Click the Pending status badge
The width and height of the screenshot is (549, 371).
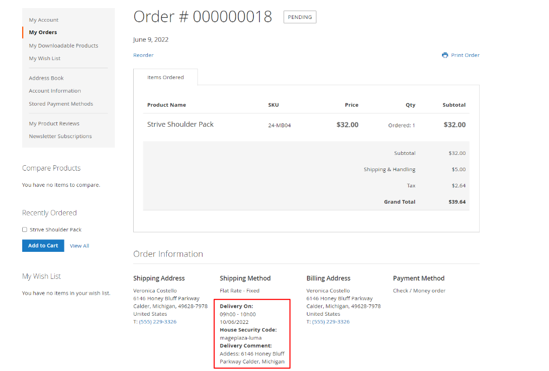[299, 17]
